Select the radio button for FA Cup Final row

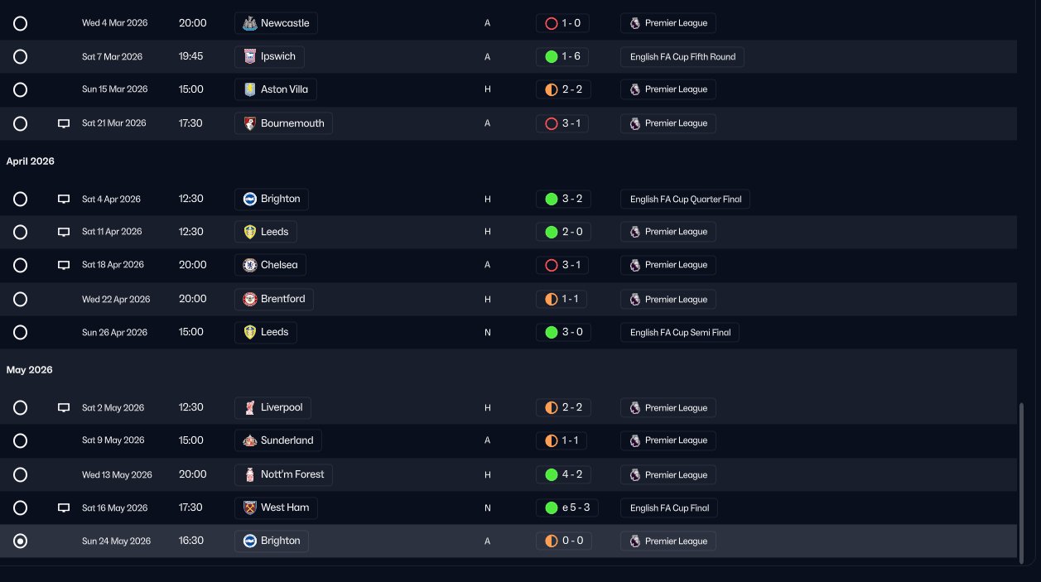[21, 507]
